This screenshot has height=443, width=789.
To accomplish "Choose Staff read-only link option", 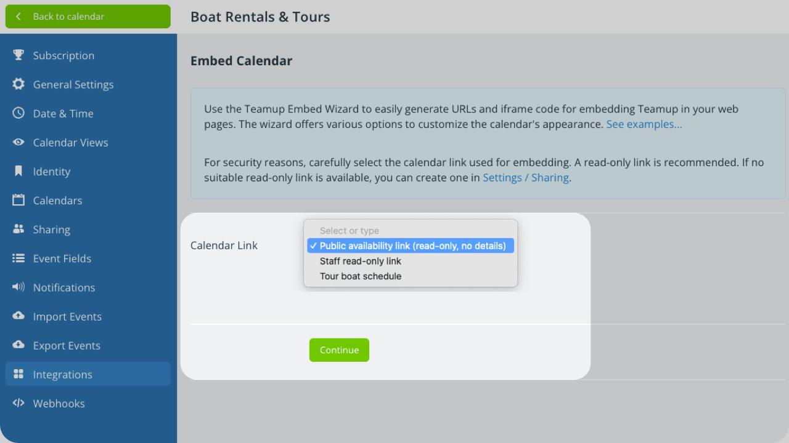I will click(411, 261).
